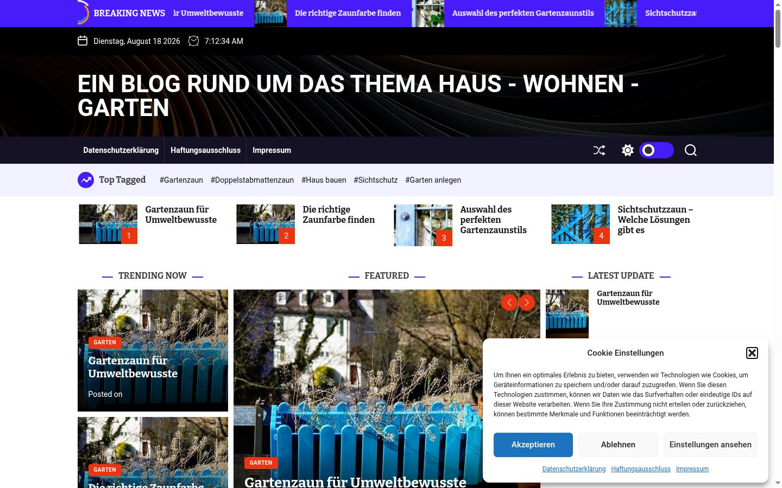
Task: Open 'Auswahl des perfekten Gartenzaunstils' post title
Action: (x=494, y=220)
